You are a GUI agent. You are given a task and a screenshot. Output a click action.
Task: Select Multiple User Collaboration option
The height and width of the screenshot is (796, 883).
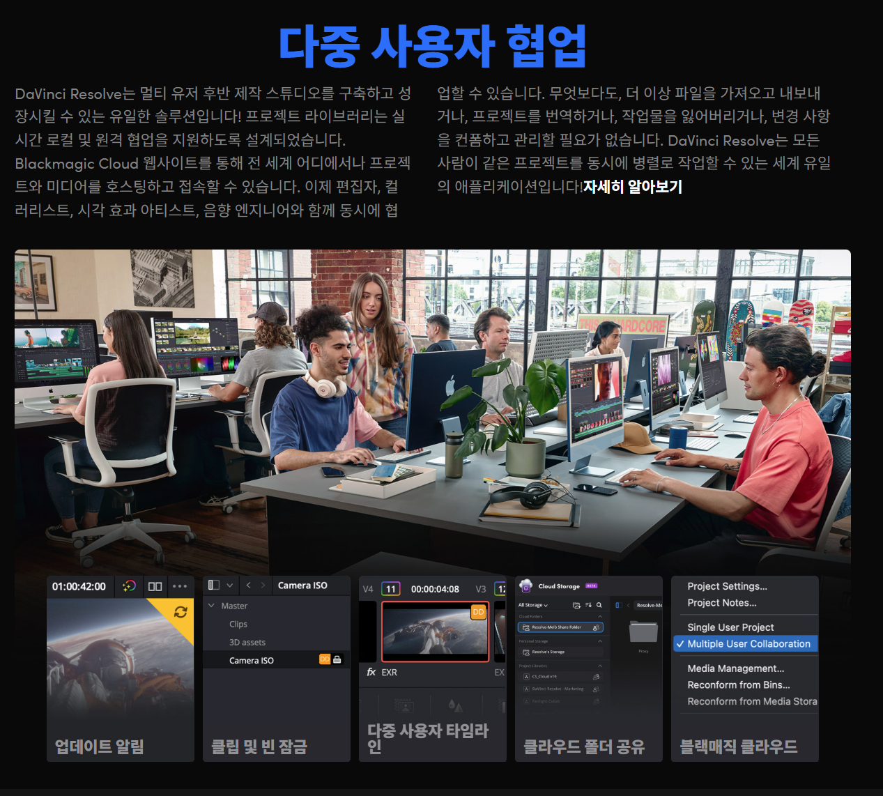coord(745,644)
